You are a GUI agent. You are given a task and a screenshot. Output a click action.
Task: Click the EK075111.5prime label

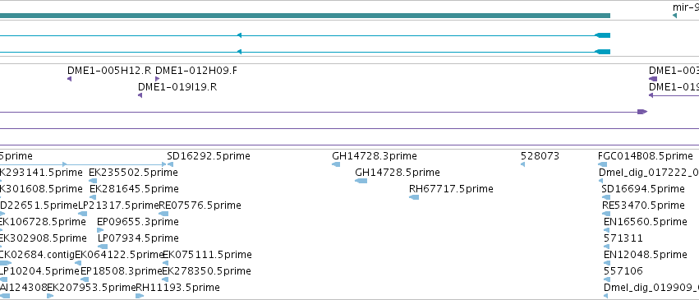(207, 255)
